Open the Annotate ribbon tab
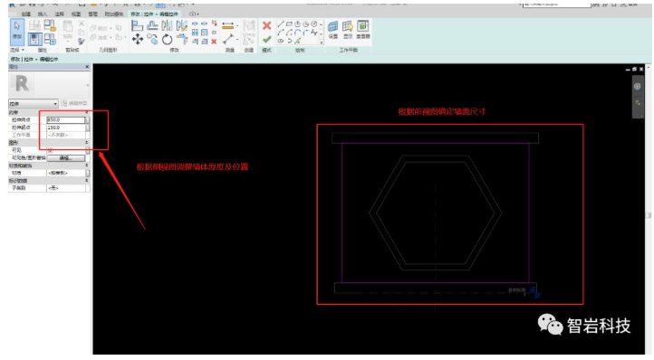This screenshot has width=654, height=360. tap(59, 14)
